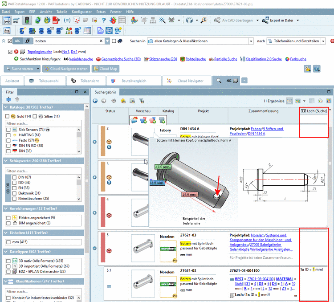Open the Extras menu

pos(101,11)
